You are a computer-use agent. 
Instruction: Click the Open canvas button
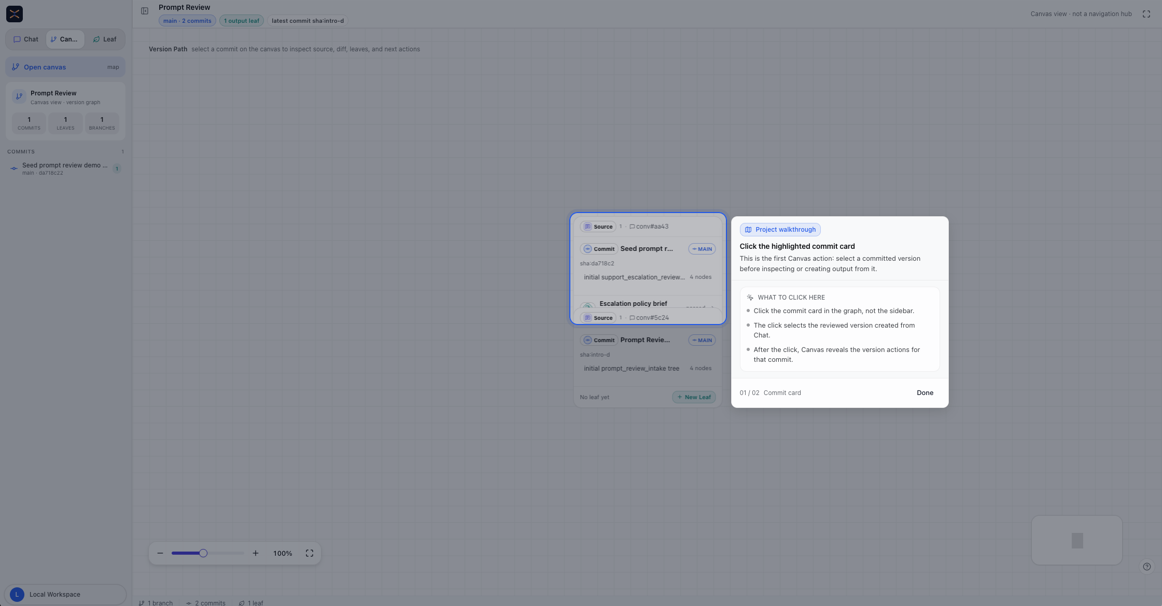[65, 67]
